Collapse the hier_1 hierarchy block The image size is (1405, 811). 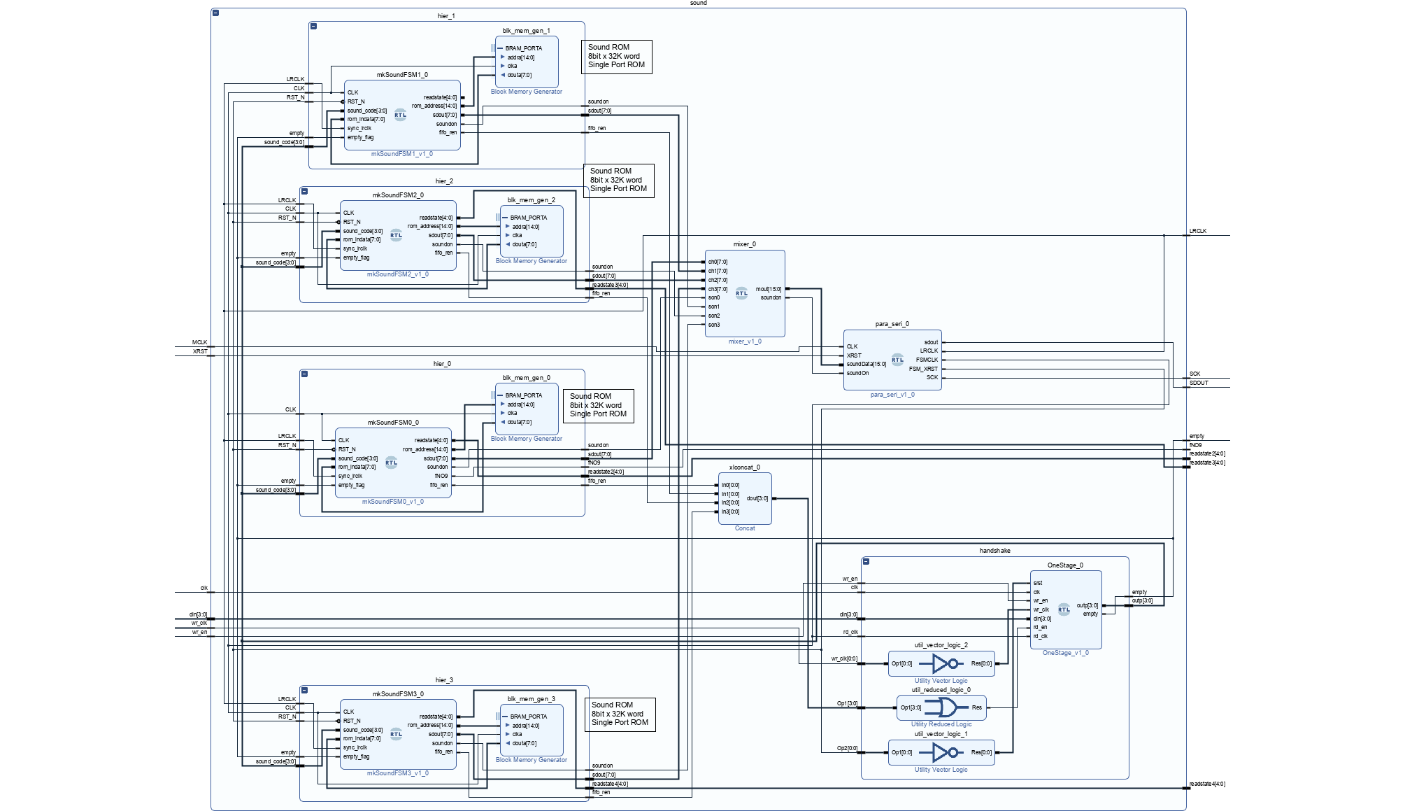click(313, 26)
